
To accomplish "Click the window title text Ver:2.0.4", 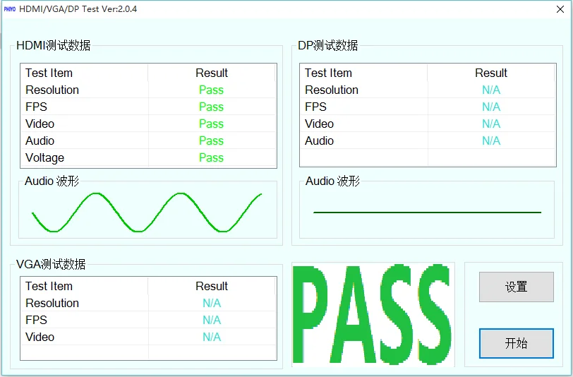I will (119, 9).
